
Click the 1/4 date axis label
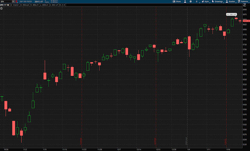(189, 149)
